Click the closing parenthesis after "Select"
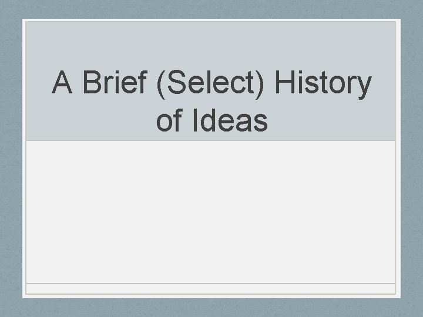The width and height of the screenshot is (423, 317). [260, 84]
